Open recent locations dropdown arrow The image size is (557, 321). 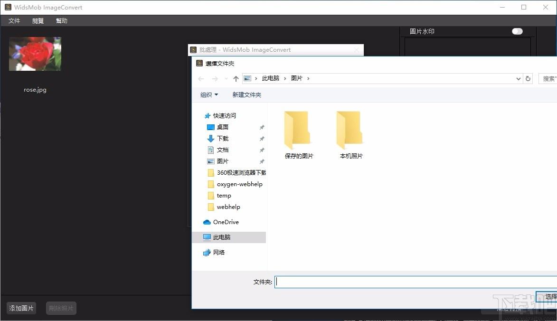click(226, 78)
